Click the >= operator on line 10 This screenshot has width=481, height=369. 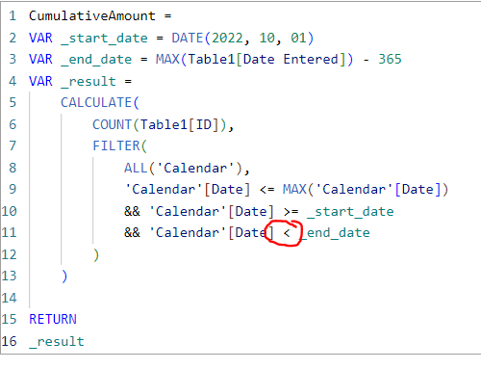(291, 212)
